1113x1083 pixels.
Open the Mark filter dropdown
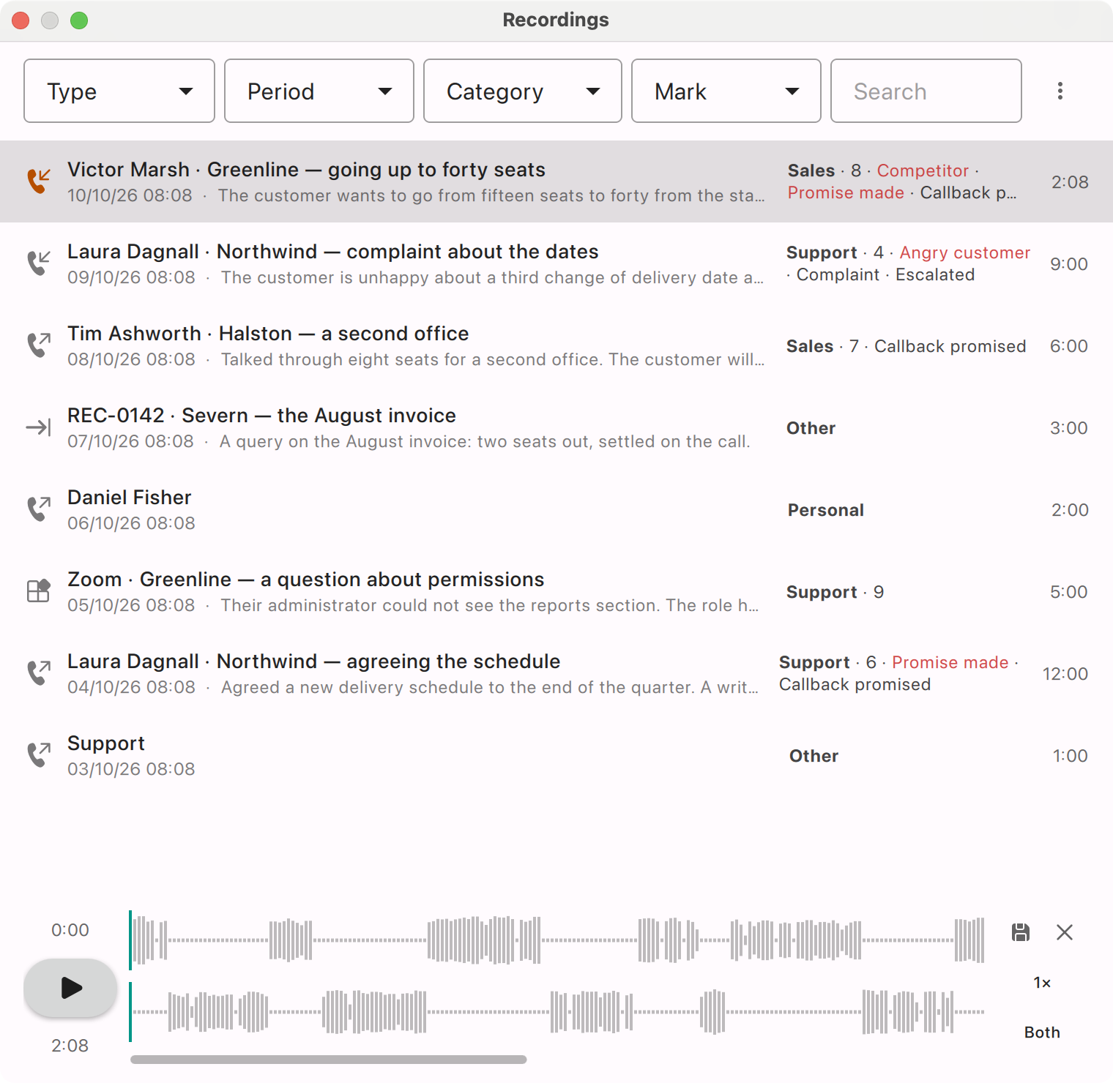tap(726, 91)
